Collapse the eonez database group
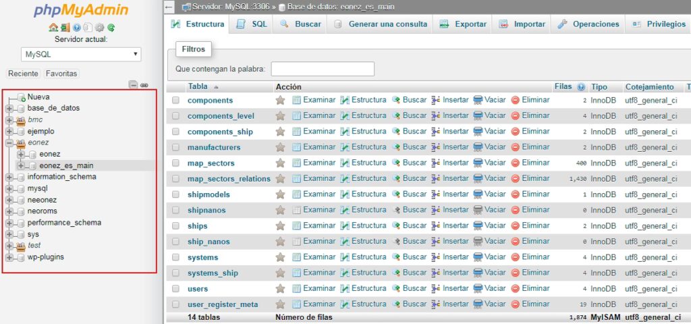691x324 pixels. click(x=9, y=142)
